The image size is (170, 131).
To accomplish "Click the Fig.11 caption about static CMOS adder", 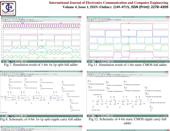I will point(127,65).
